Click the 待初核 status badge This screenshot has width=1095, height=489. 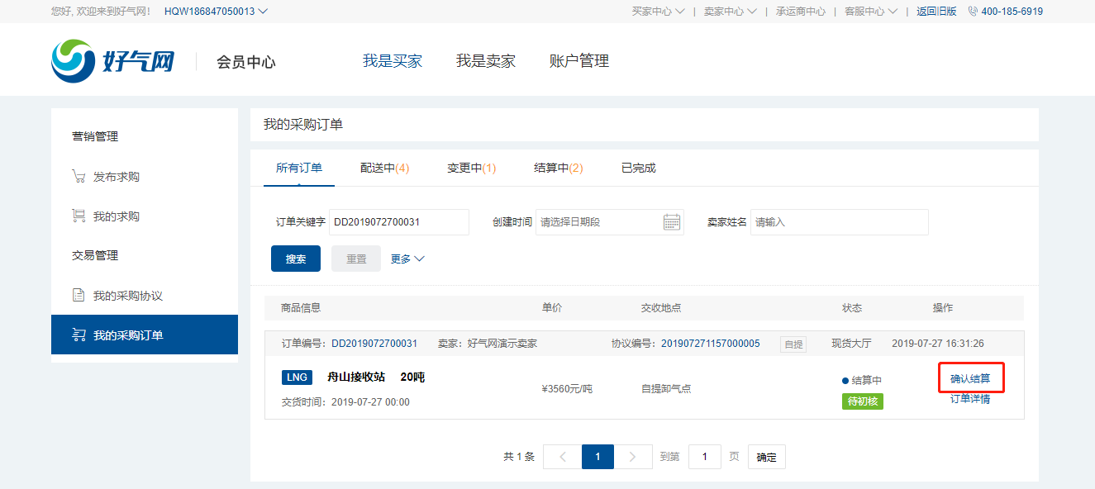[863, 401]
